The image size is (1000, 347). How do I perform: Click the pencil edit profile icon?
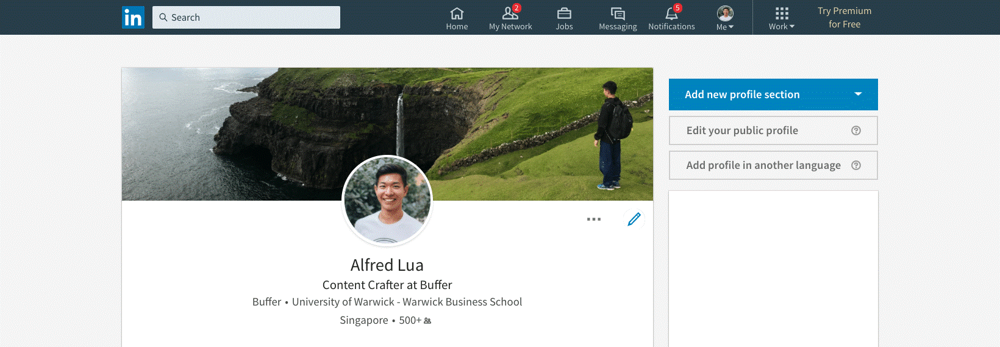click(x=634, y=219)
